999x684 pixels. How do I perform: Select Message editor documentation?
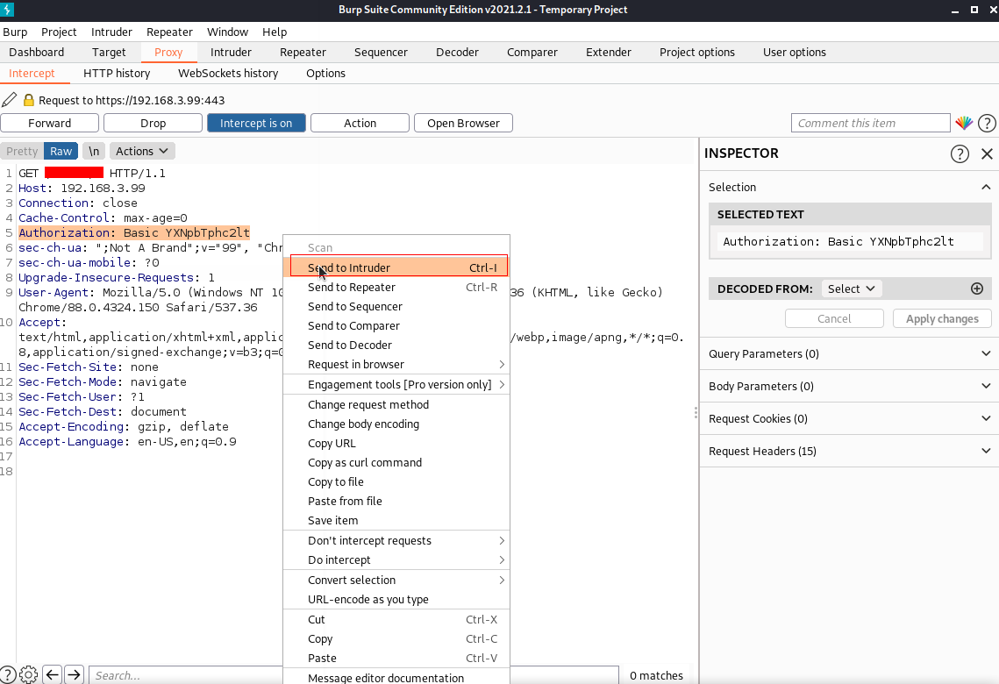(396, 678)
